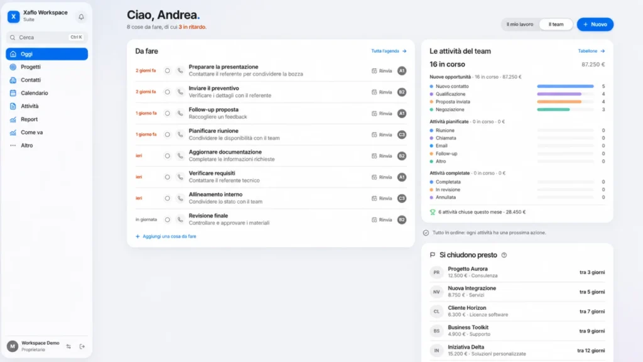Open Calendario in the sidebar
Screen dimensions: 643x362
(46, 93)
